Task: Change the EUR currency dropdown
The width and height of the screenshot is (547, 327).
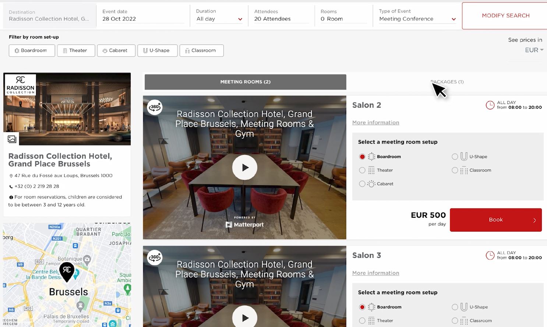Action: point(534,50)
